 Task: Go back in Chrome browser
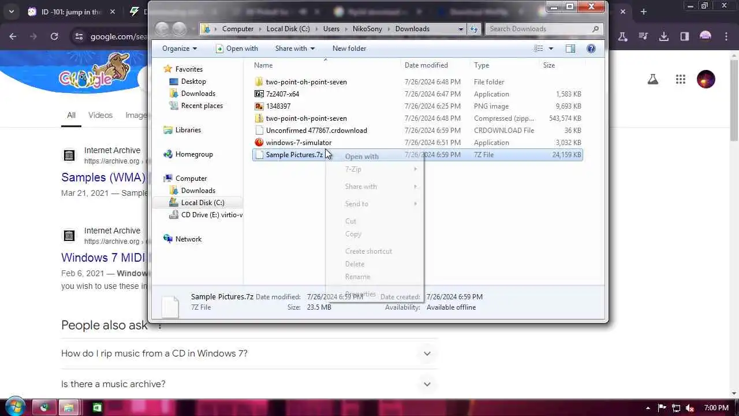coord(13,36)
